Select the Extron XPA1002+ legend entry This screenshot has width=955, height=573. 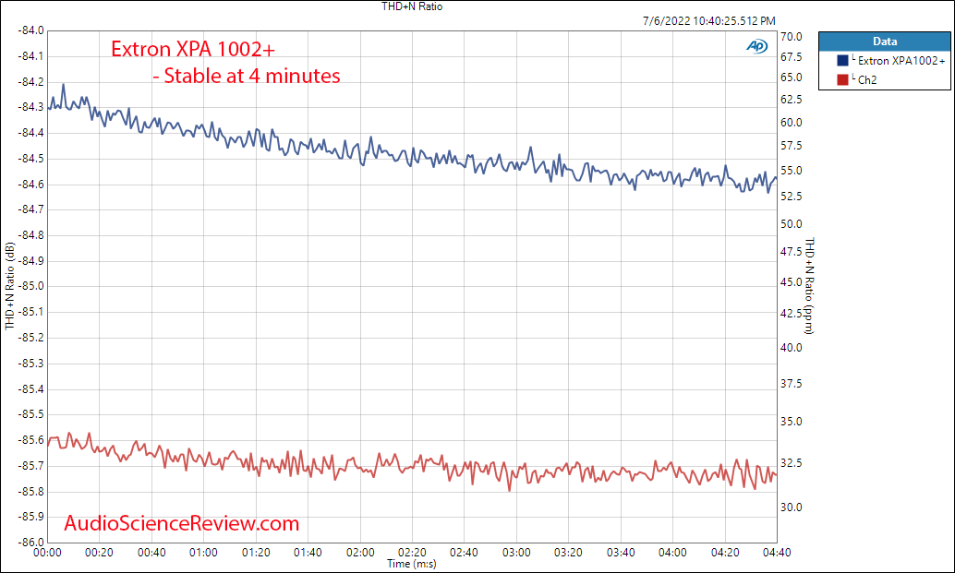tap(901, 61)
